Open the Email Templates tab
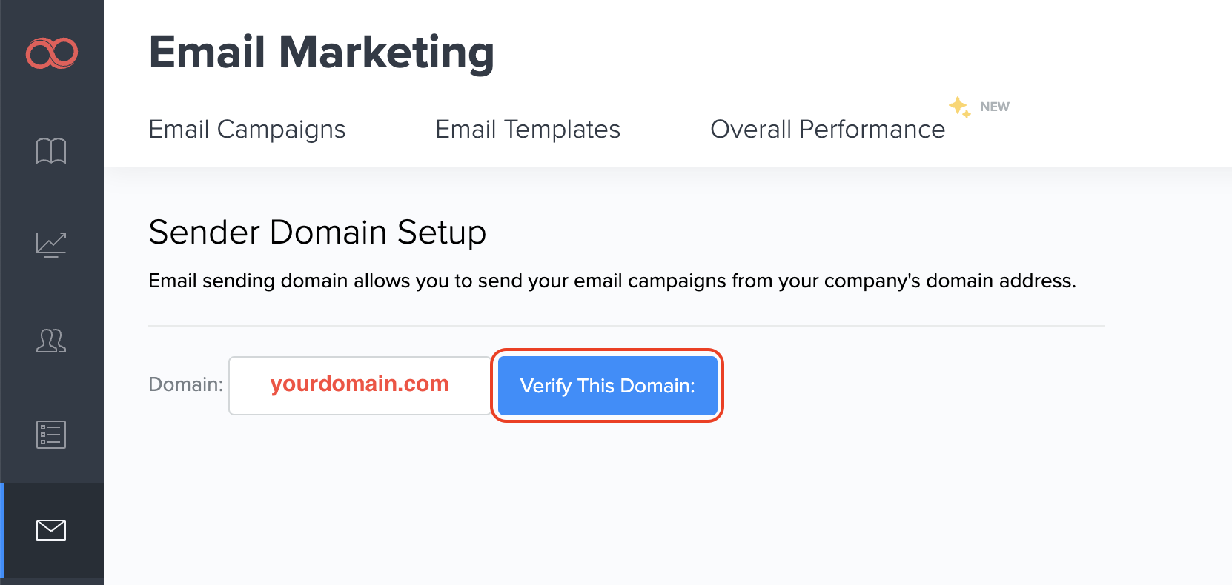Screen dimensions: 1232x585 coord(528,130)
